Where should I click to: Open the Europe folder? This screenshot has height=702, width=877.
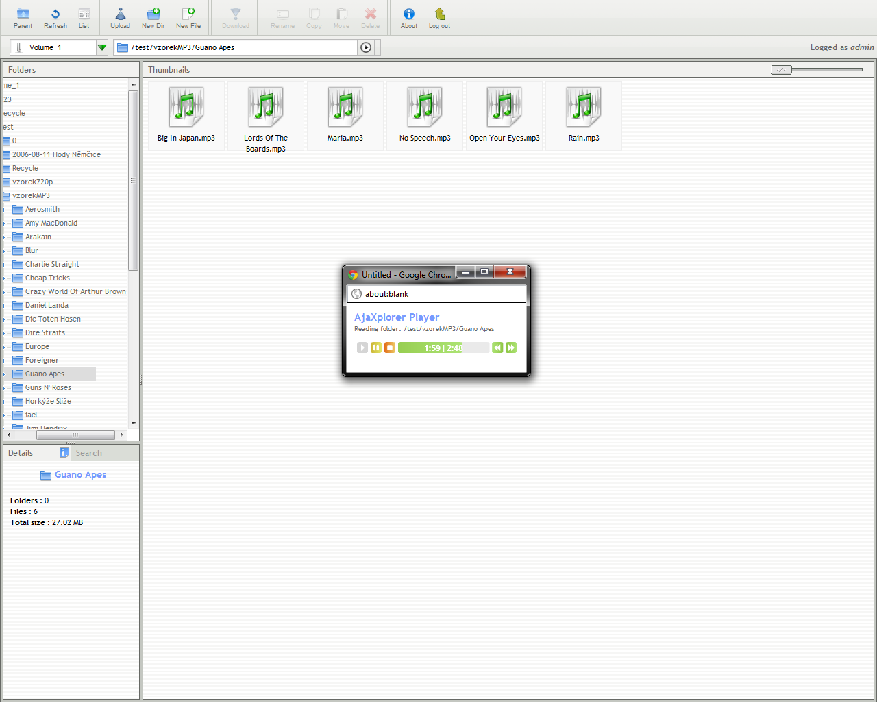pyautogui.click(x=37, y=346)
